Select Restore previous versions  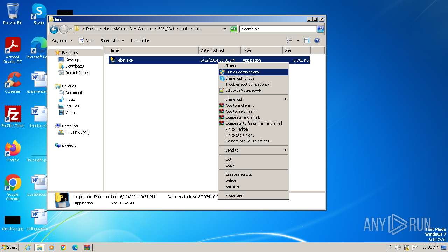point(253,141)
